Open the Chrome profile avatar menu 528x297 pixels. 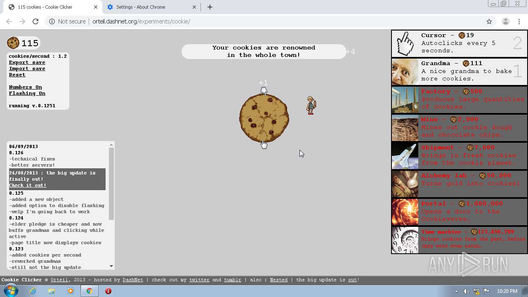pos(505,21)
